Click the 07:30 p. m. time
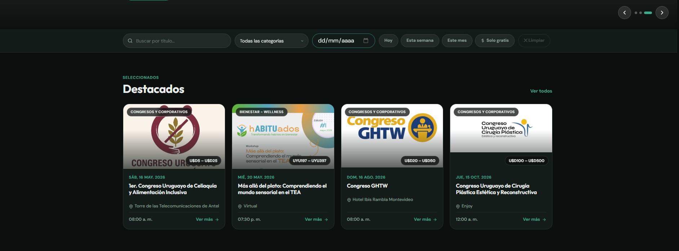Viewport: 679px width, 251px height. pos(249,219)
